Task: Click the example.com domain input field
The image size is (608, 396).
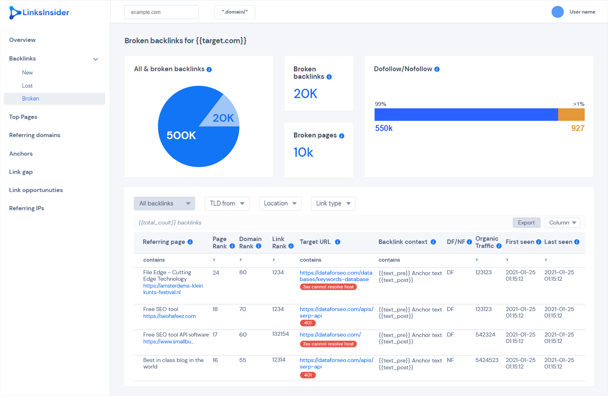Action: [162, 12]
